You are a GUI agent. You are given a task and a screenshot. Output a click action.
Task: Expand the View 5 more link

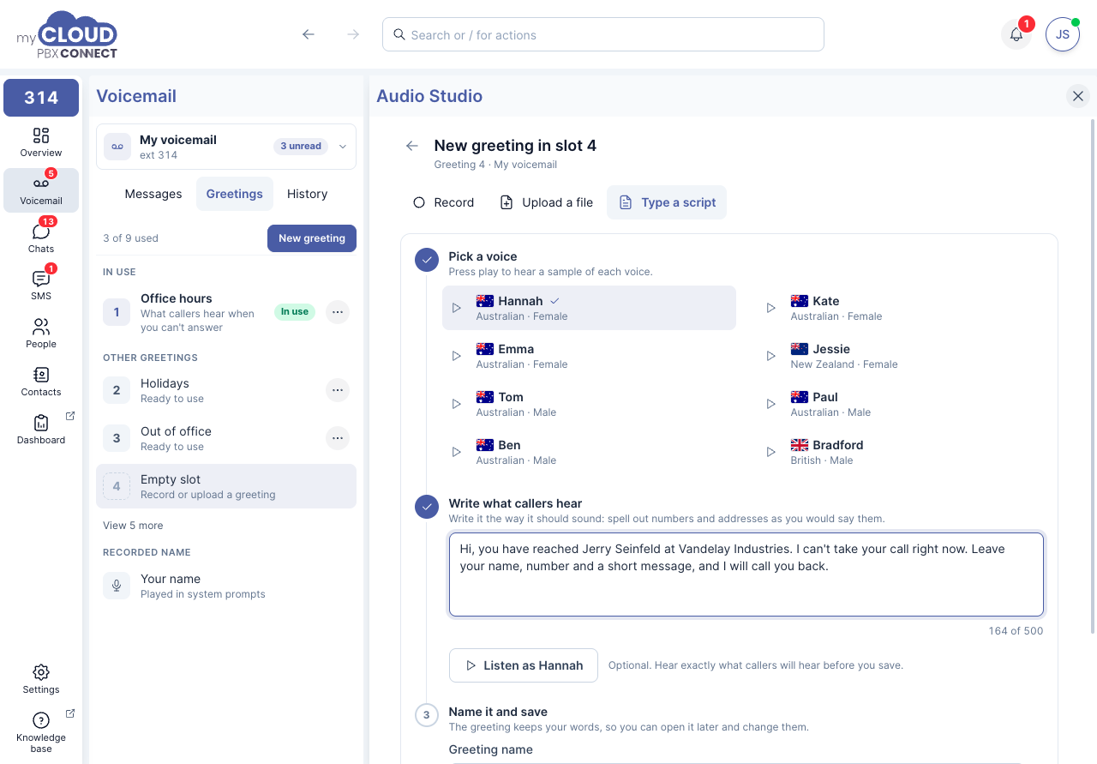133,526
